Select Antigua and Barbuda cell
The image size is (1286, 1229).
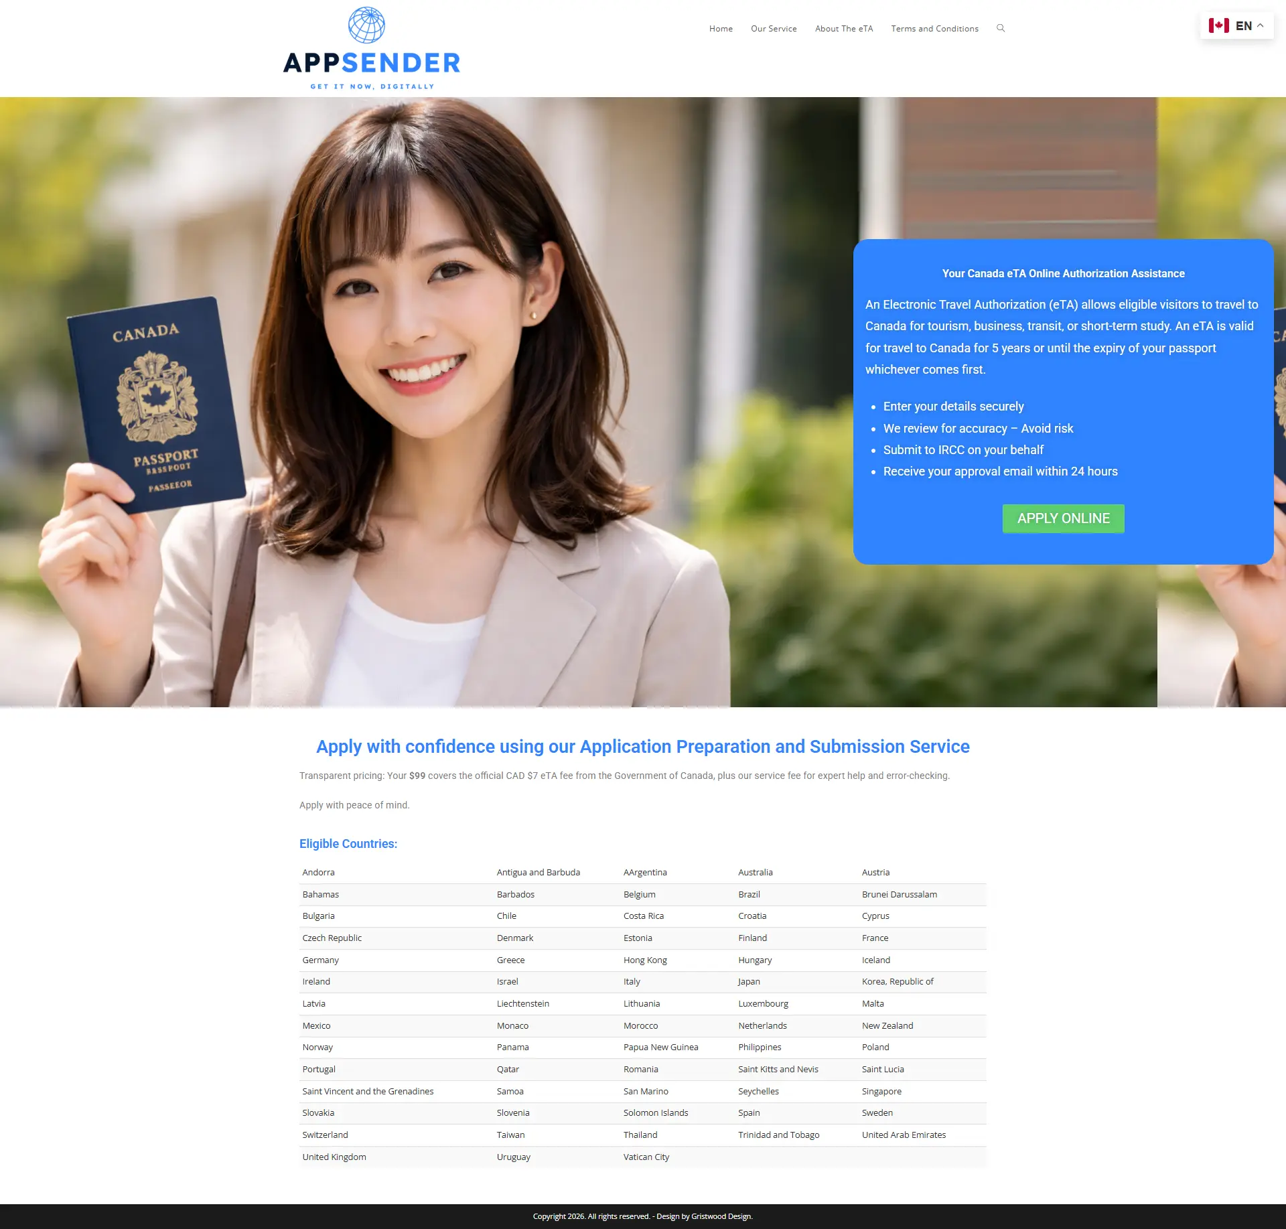[539, 873]
